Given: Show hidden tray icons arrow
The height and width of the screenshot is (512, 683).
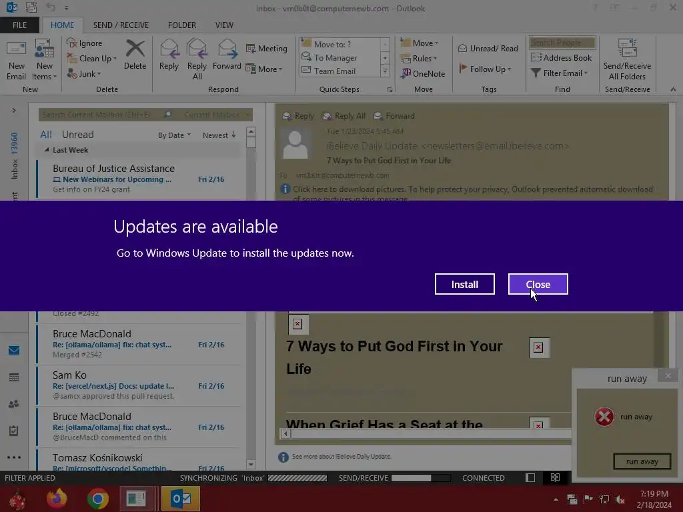Looking at the screenshot, I should (x=556, y=499).
